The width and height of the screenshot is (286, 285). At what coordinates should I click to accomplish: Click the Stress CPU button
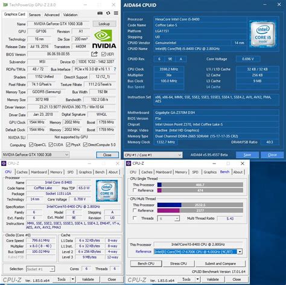click(179, 263)
